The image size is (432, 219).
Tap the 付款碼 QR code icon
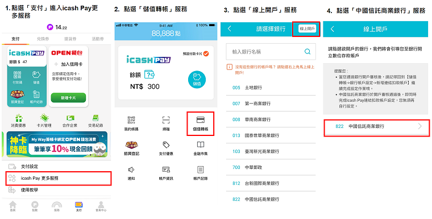pos(18,75)
